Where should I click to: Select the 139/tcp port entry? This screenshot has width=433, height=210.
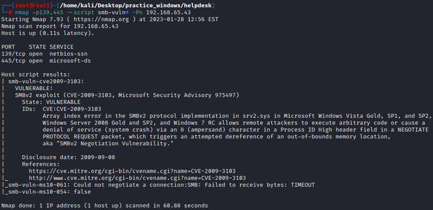point(12,54)
